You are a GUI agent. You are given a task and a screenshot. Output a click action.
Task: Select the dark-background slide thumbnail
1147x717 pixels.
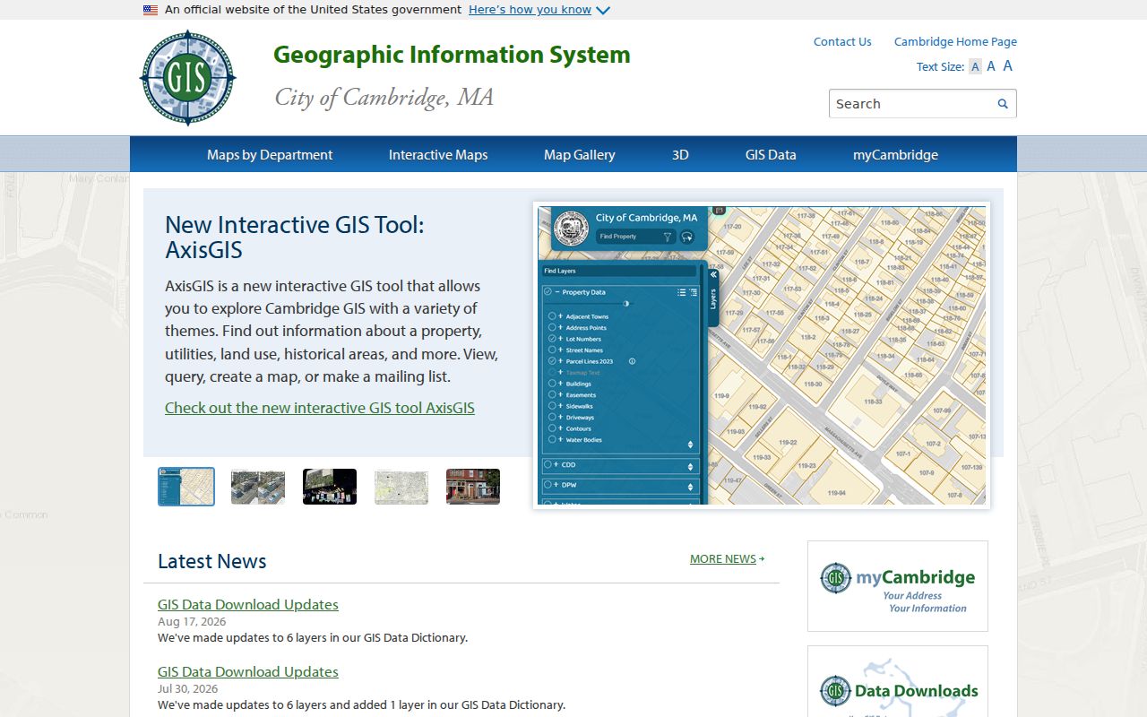pyautogui.click(x=330, y=487)
